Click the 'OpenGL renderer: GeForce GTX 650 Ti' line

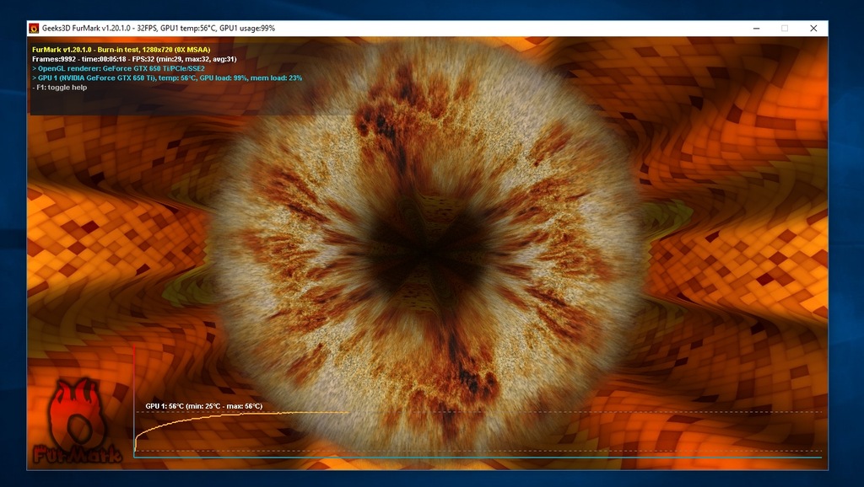pyautogui.click(x=118, y=68)
